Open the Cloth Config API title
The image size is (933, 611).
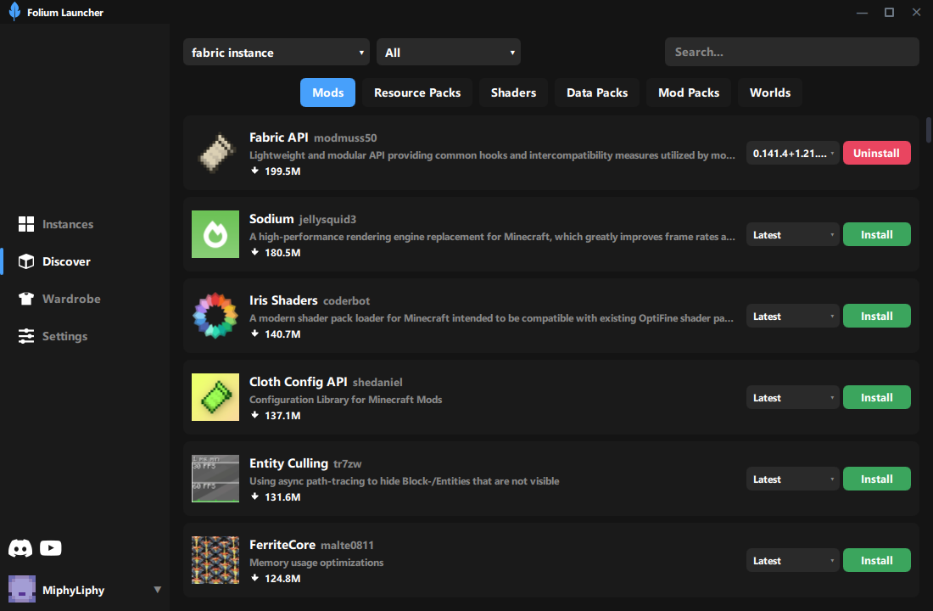pos(298,382)
